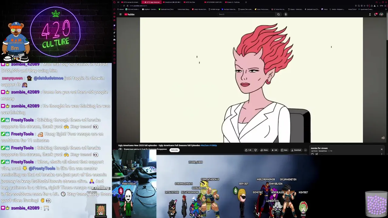Switch to 'movies for stream' browser tab
Viewport: 388px width, 218px height.
tap(130, 2)
